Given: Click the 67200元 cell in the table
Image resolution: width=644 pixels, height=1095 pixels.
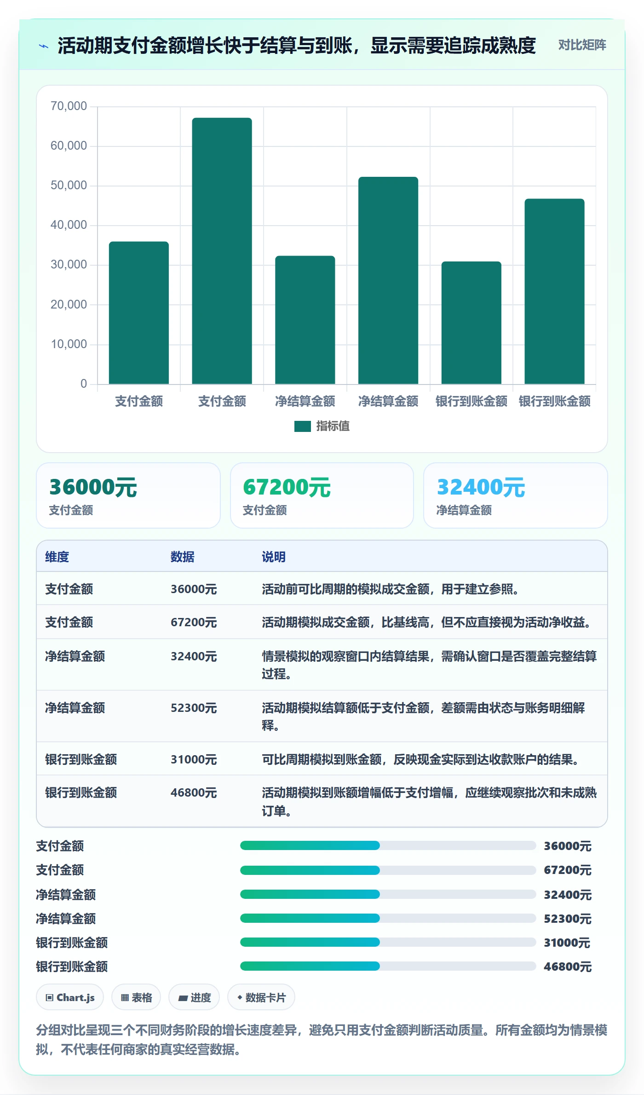Looking at the screenshot, I should pos(194,622).
